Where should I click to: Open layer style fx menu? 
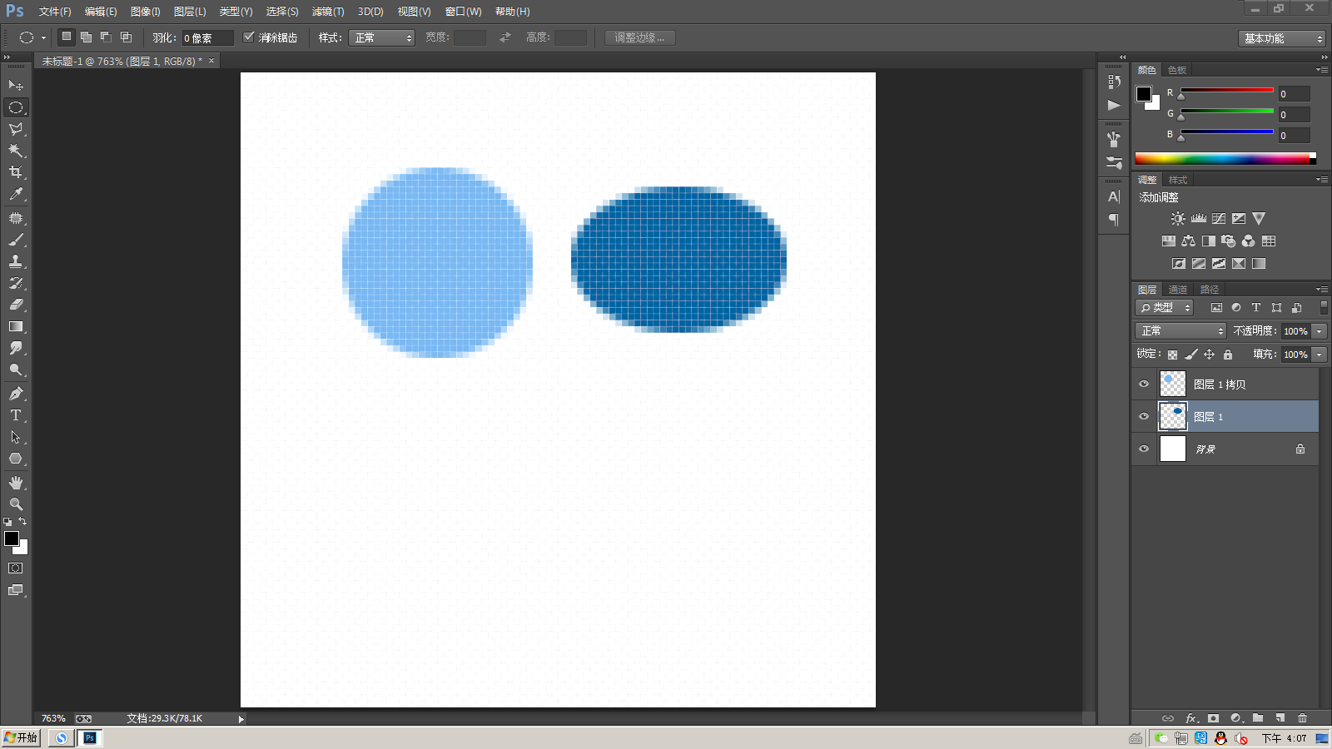pos(1191,718)
